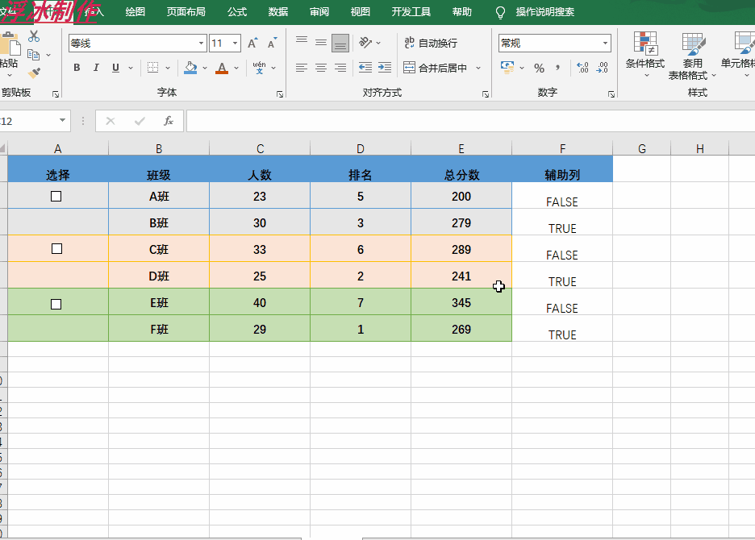Open 字体 font dialog launcher
The image size is (755, 540).
point(280,94)
